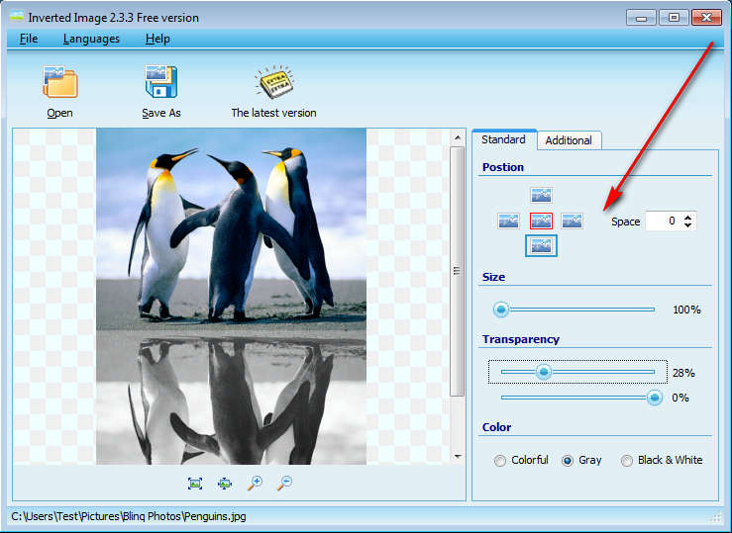Viewport: 732px width, 533px height.
Task: Select the left reflection position icon
Action: (509, 221)
